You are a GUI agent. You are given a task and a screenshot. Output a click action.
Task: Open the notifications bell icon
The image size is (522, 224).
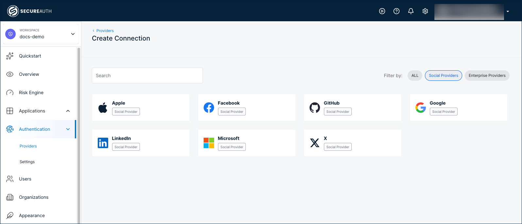point(411,11)
